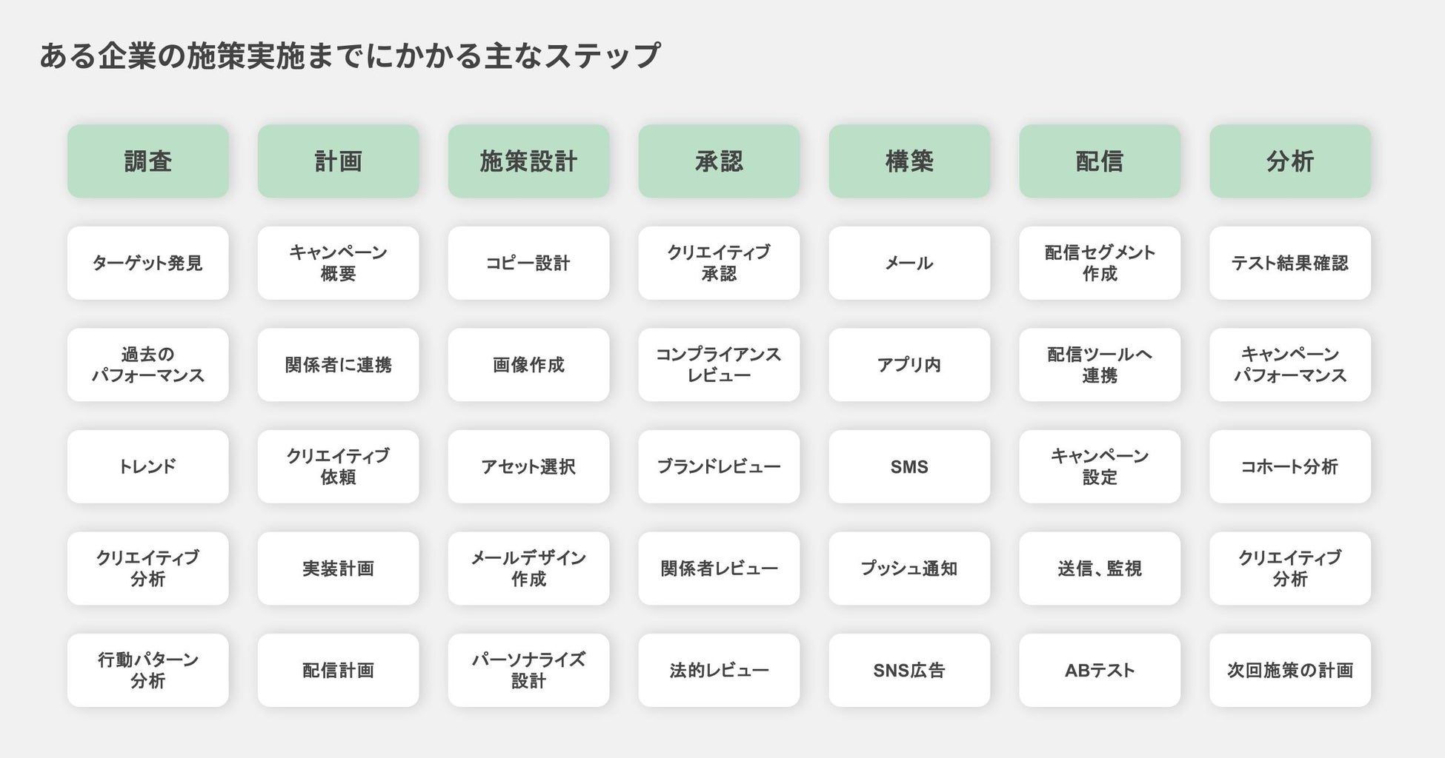Click the 法的レビュー card

coord(719,670)
